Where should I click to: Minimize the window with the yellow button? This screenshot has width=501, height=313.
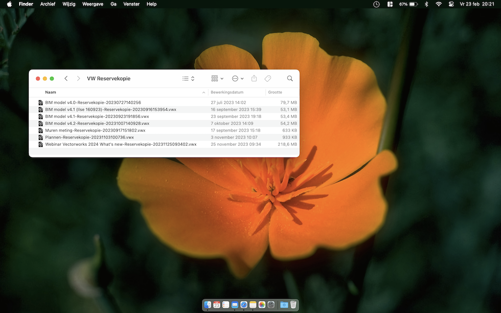pyautogui.click(x=45, y=79)
